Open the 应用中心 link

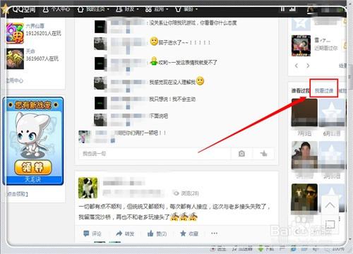click(15, 80)
